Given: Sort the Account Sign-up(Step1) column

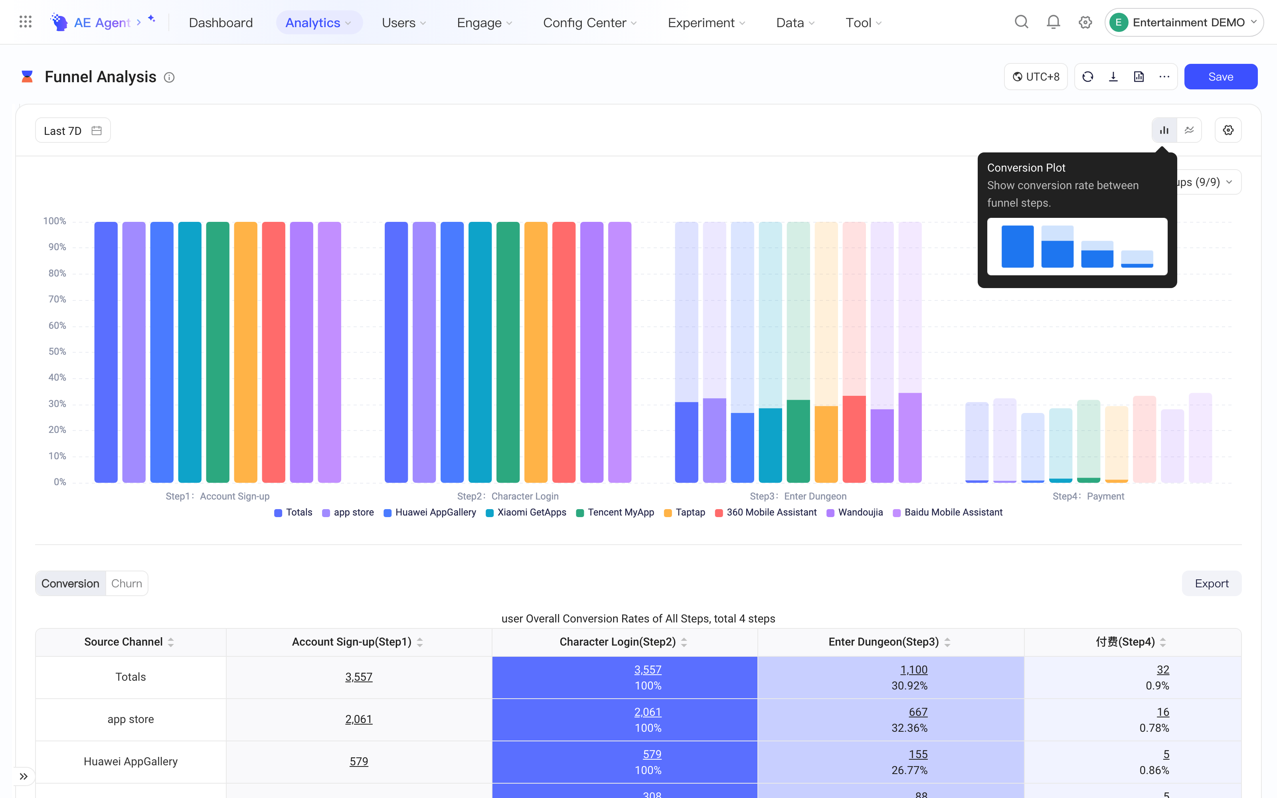Looking at the screenshot, I should (420, 642).
